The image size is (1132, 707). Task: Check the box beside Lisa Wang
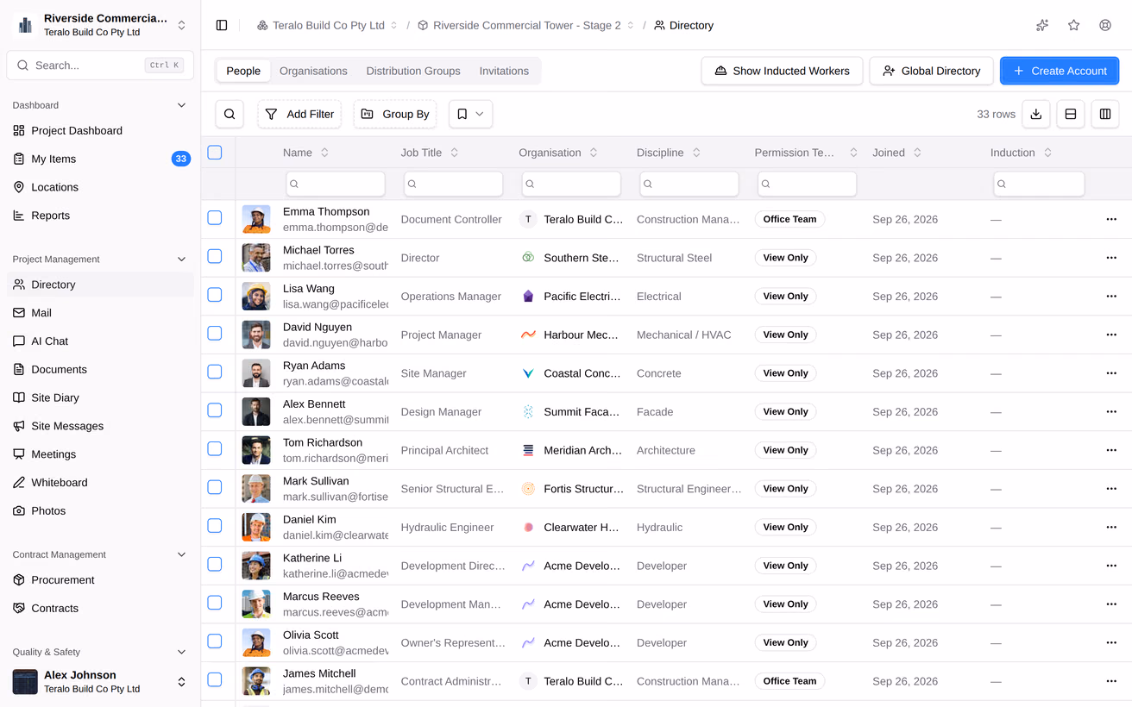215,295
